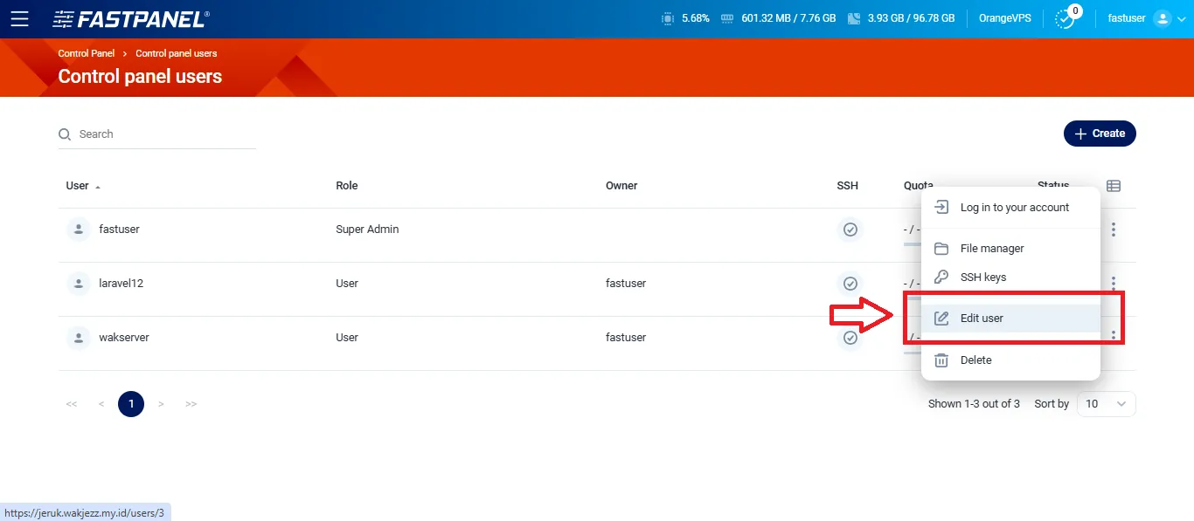Choose File manager in the context menu
This screenshot has height=521, width=1194.
pyautogui.click(x=991, y=249)
